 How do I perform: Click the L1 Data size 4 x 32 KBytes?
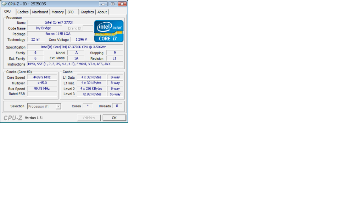click(x=91, y=77)
